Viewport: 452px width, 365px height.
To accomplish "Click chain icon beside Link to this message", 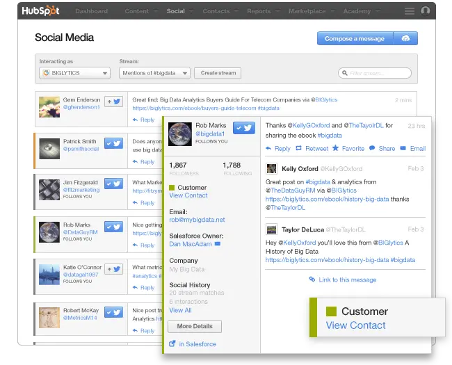I will [312, 279].
